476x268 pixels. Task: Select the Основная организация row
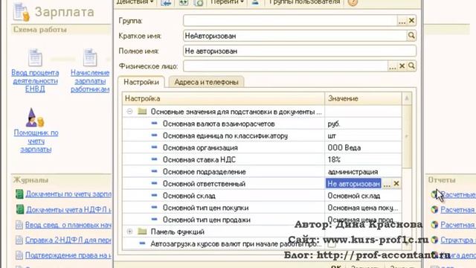[263, 147]
